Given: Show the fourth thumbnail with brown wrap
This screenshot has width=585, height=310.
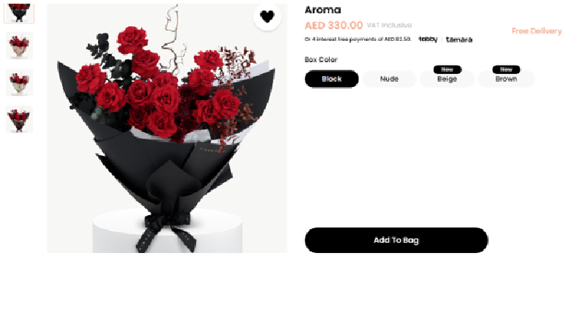Looking at the screenshot, I should [x=20, y=119].
